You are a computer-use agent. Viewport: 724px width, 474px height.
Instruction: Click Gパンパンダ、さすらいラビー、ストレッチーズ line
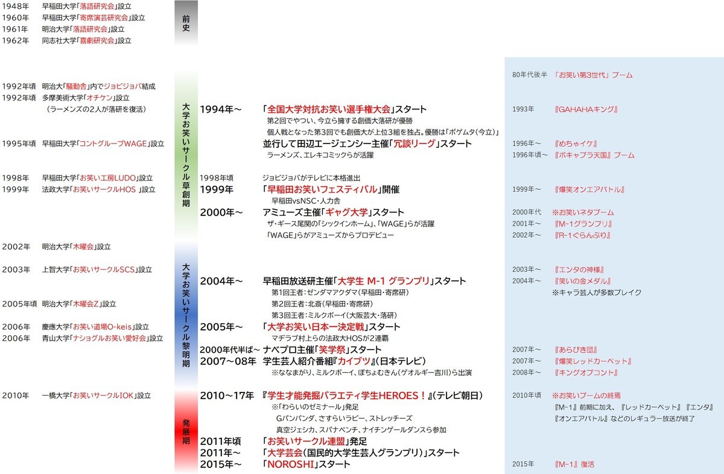pyautogui.click(x=344, y=419)
